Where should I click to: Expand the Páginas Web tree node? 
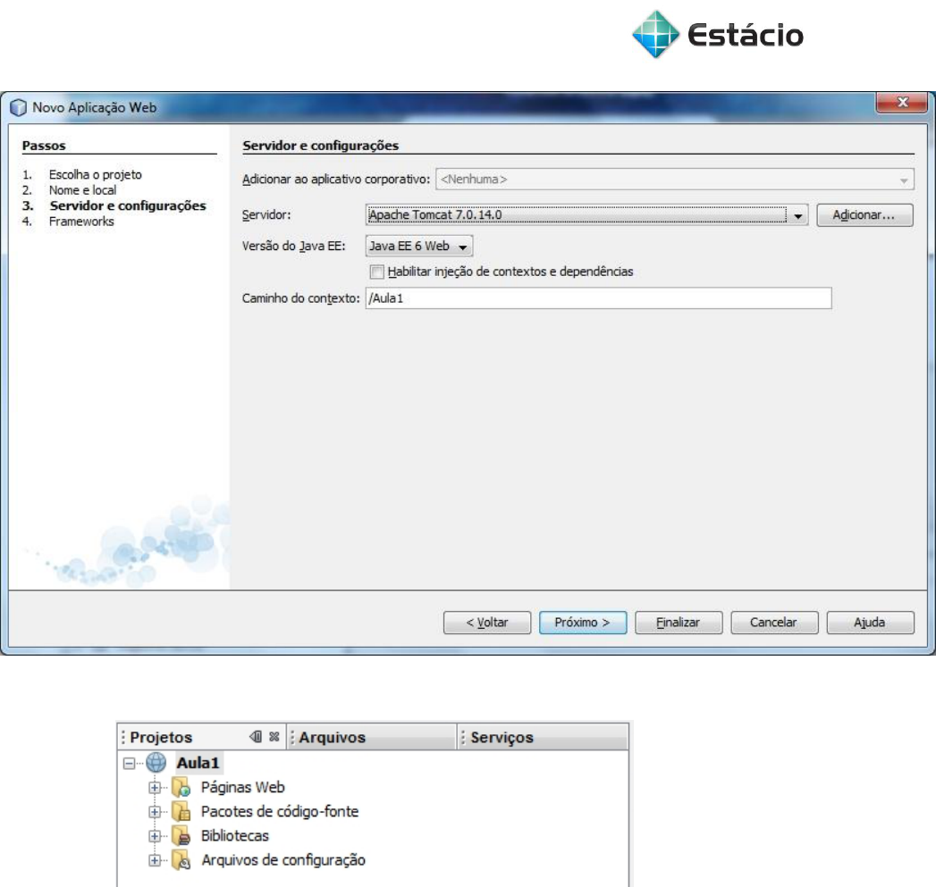click(153, 787)
